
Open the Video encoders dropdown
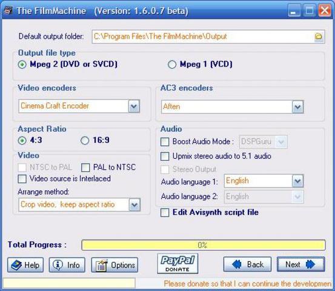click(x=134, y=106)
